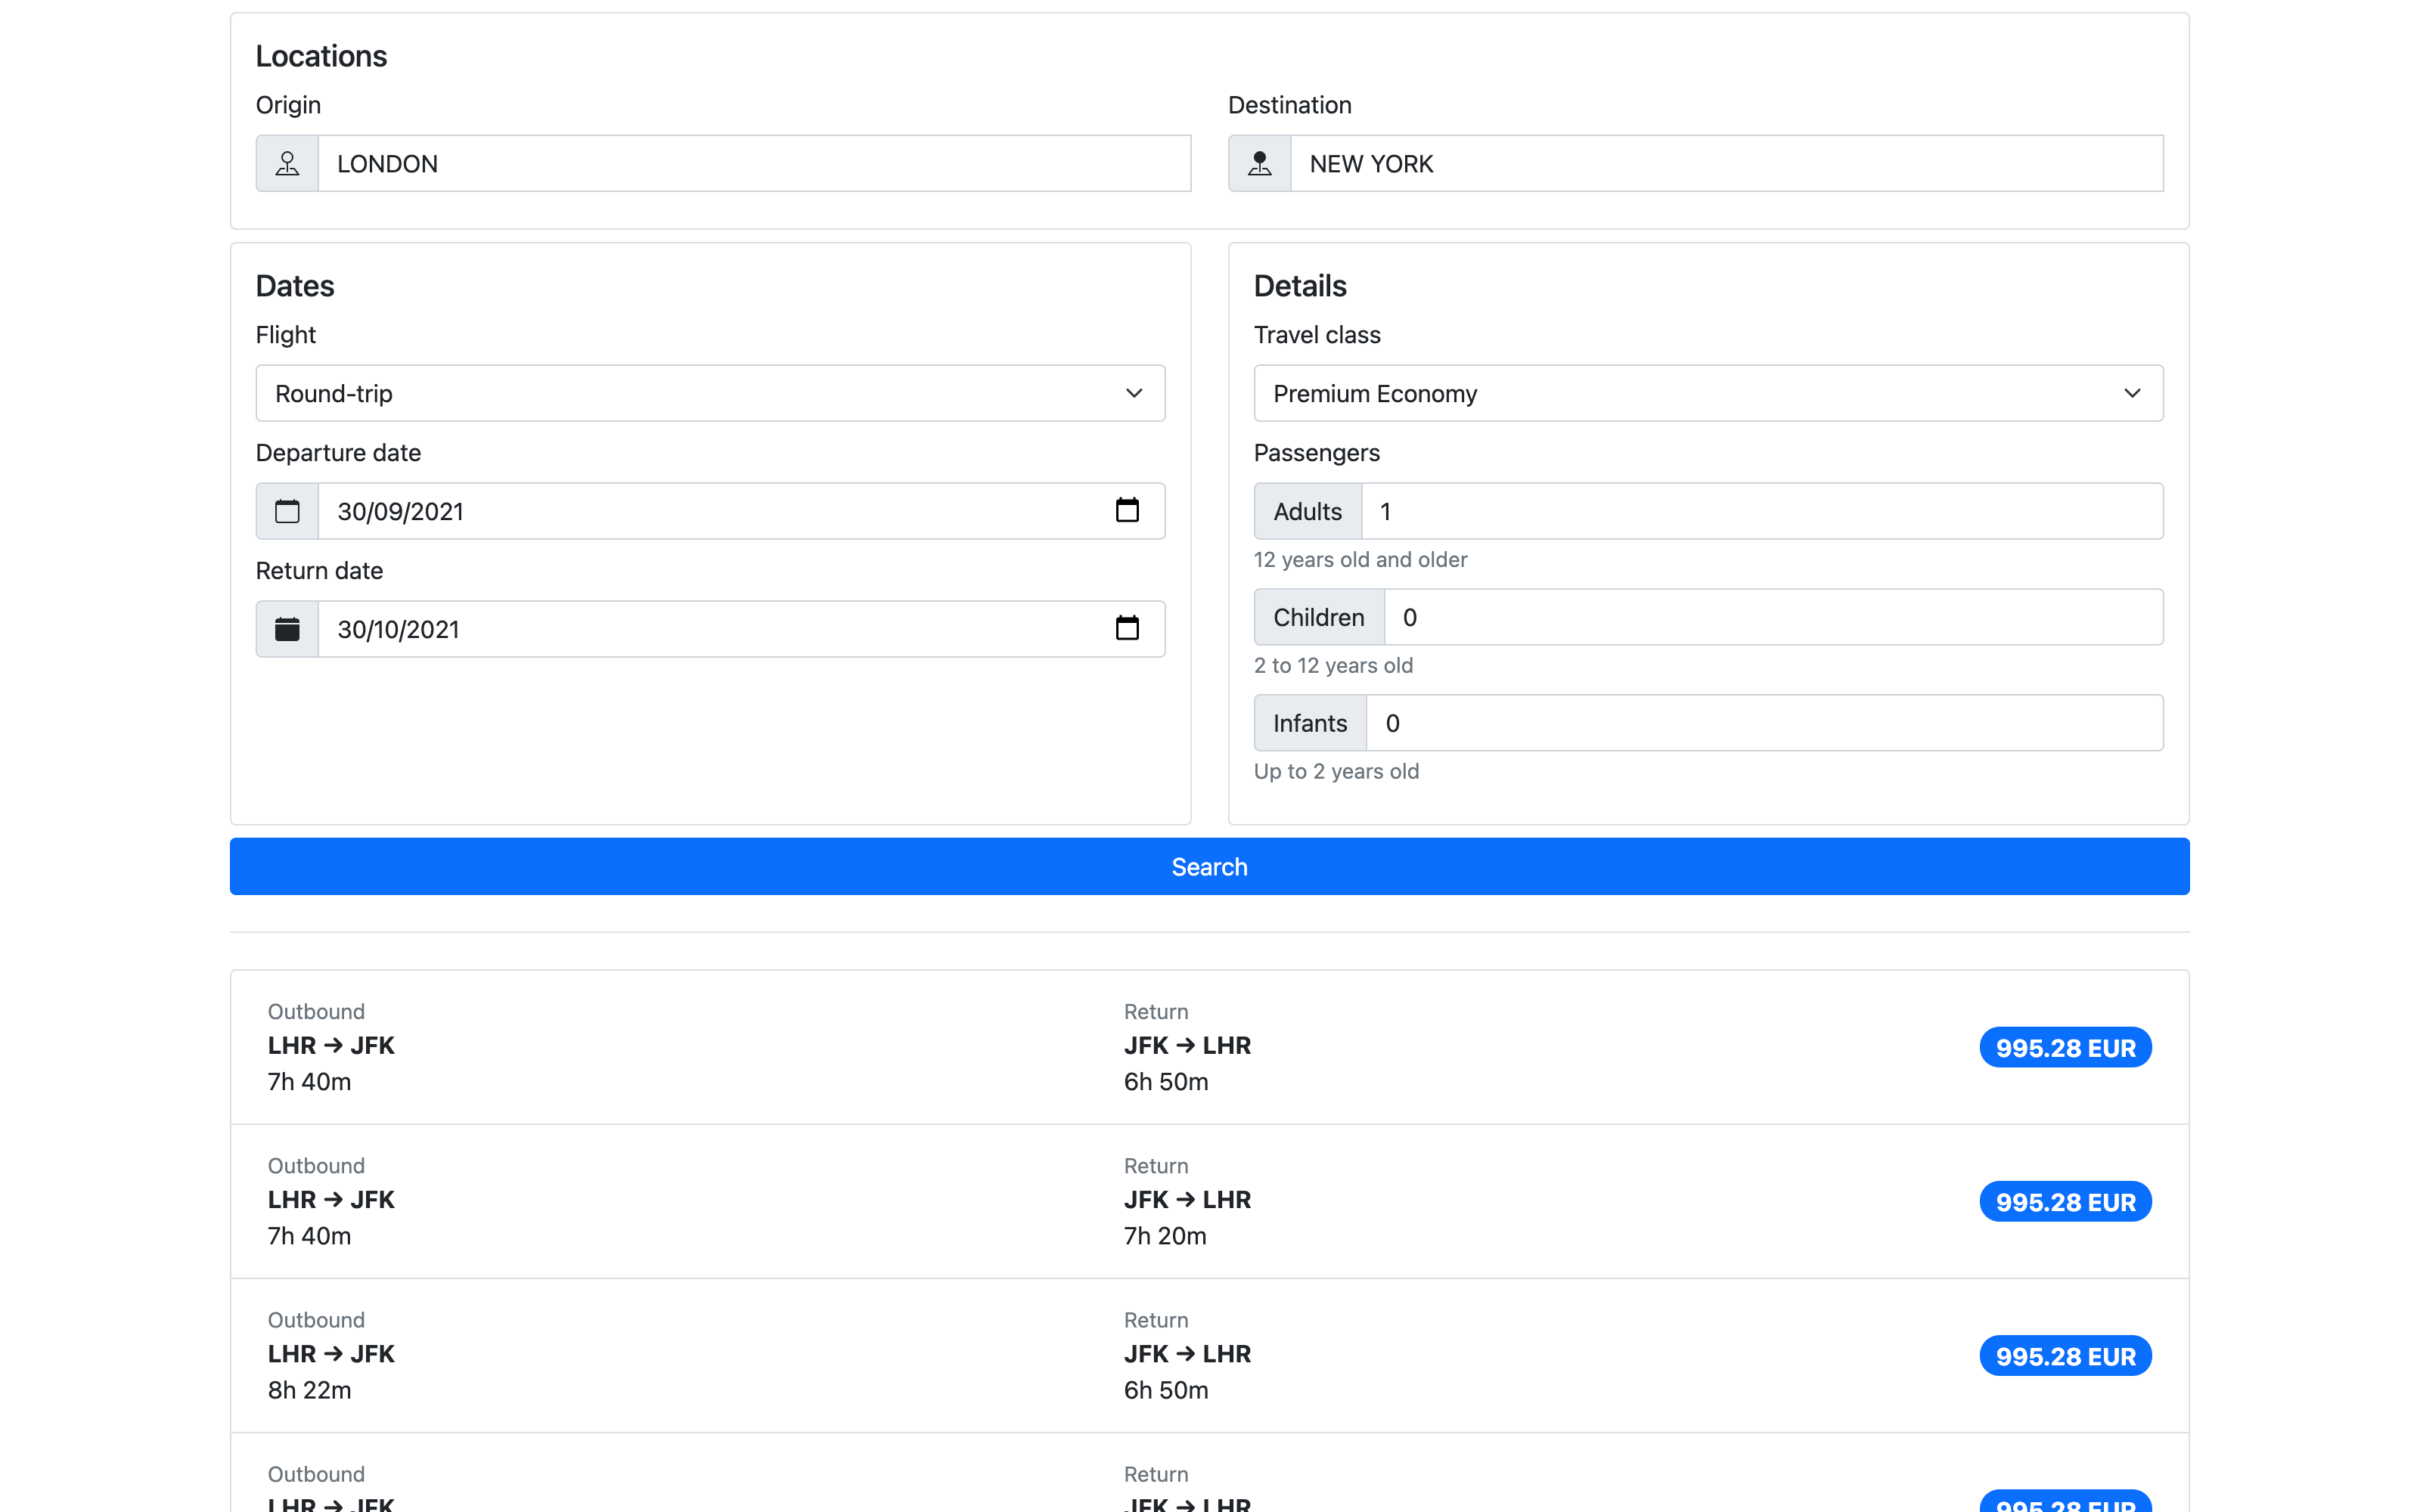2420x1512 pixels.
Task: Expand the Round-trip flight type dropdown
Action: coord(710,393)
